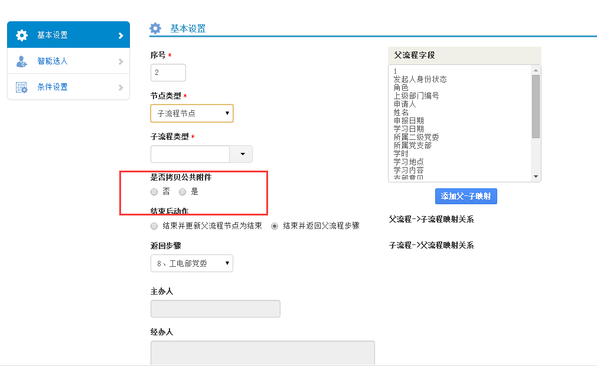
Task: Click the chevron arrow on 条件设置 row
Action: 120,87
